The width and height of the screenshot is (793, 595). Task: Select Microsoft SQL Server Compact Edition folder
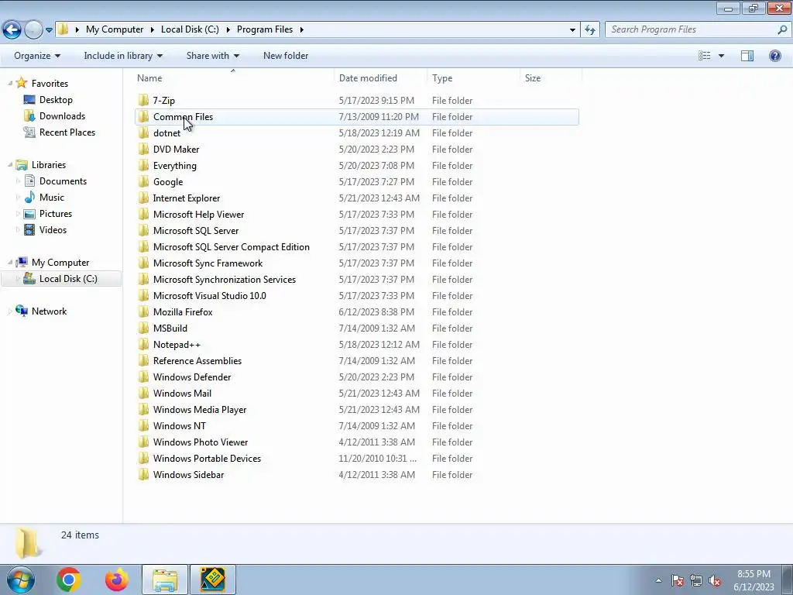(357, 247)
